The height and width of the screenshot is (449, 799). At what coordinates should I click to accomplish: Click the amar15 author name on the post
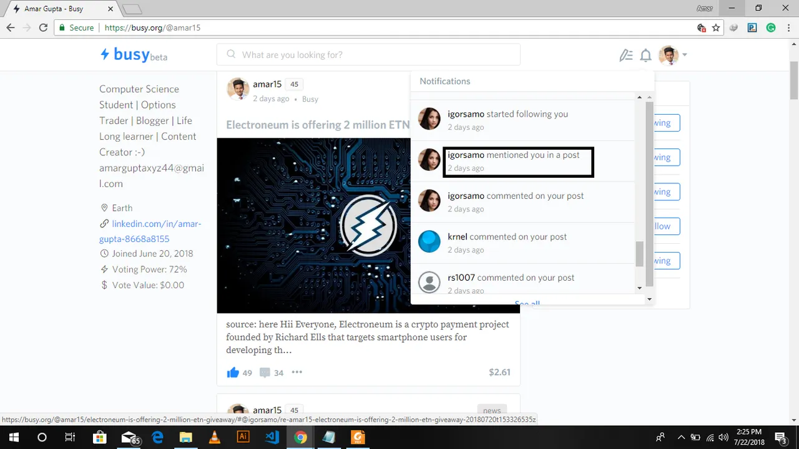267,84
